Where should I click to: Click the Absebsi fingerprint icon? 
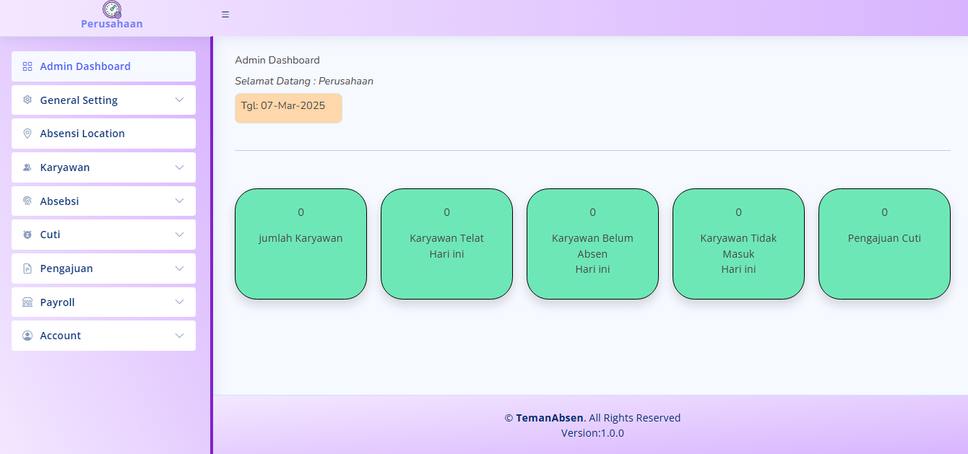(27, 201)
